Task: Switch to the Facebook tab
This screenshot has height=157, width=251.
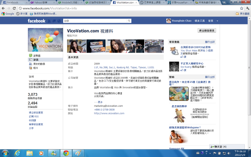Action: tap(15, 3)
